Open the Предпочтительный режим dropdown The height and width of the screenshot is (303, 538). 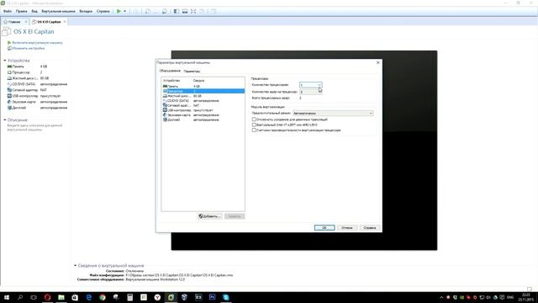coord(333,113)
